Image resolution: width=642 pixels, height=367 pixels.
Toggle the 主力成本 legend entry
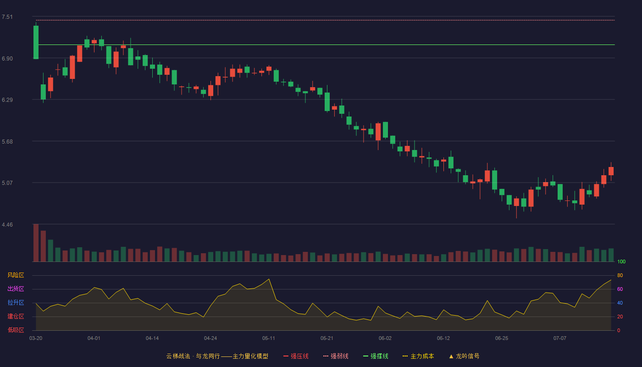pyautogui.click(x=418, y=356)
